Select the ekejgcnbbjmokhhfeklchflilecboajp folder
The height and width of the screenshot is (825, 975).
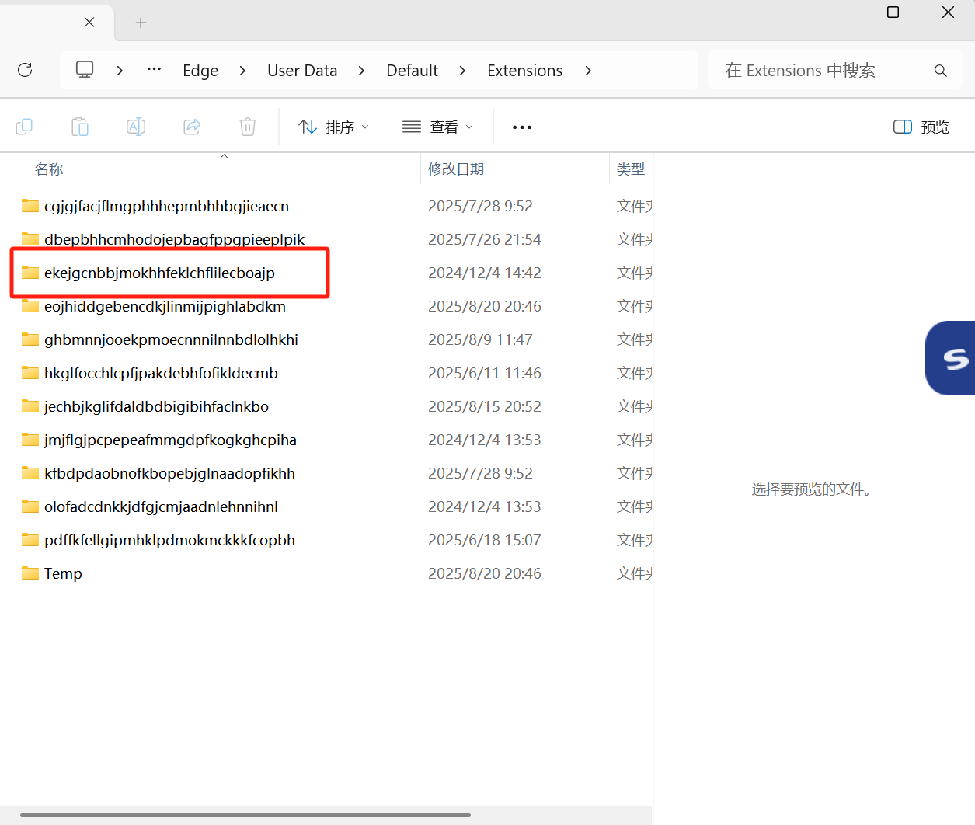[x=159, y=273]
